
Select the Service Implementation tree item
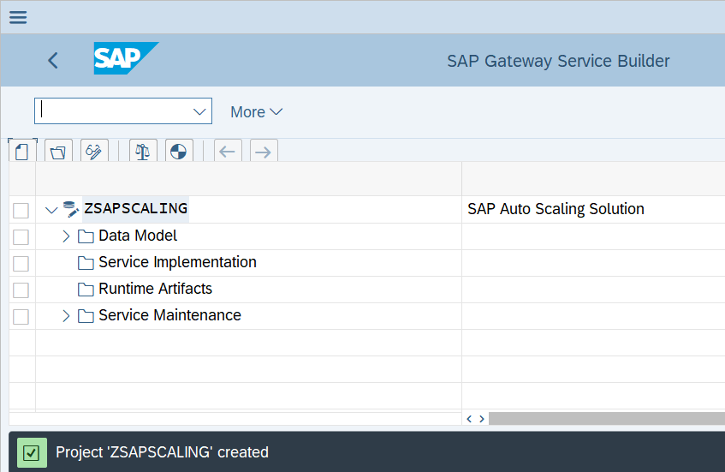[177, 262]
